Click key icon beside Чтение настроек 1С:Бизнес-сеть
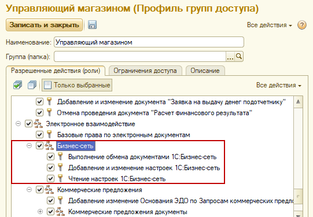 (x=60, y=178)
